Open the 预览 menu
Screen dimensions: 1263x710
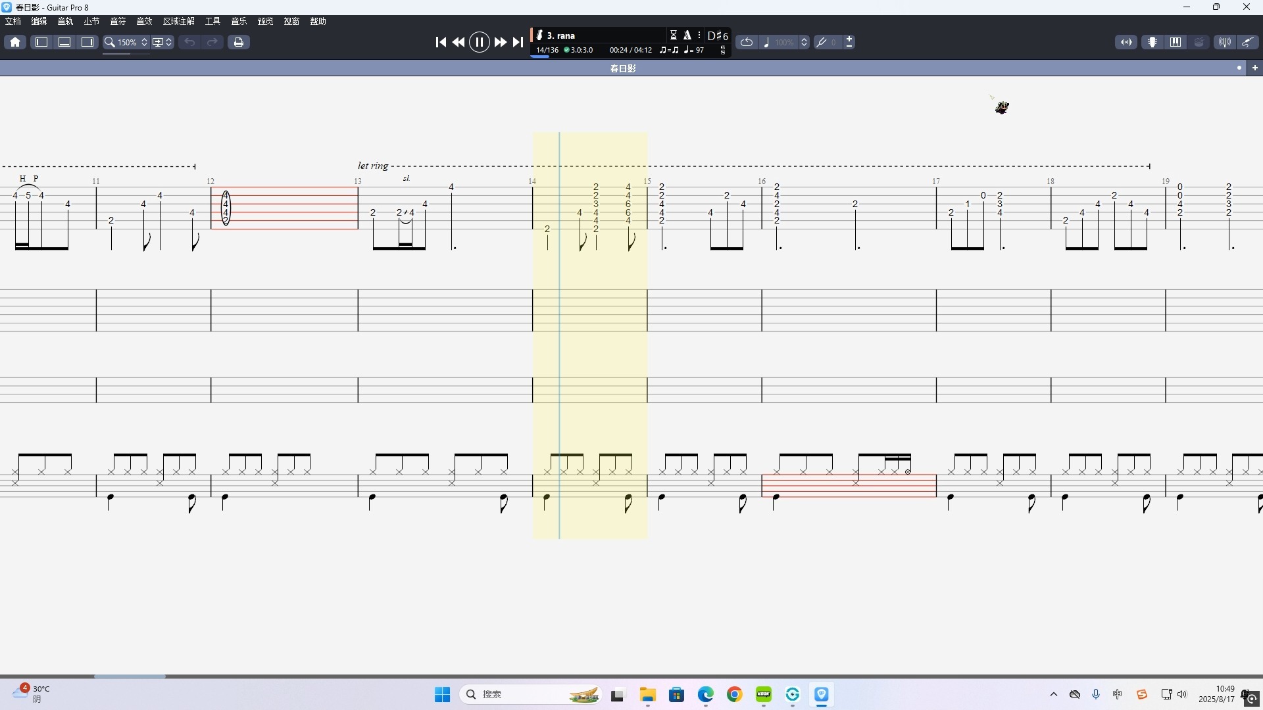(266, 22)
